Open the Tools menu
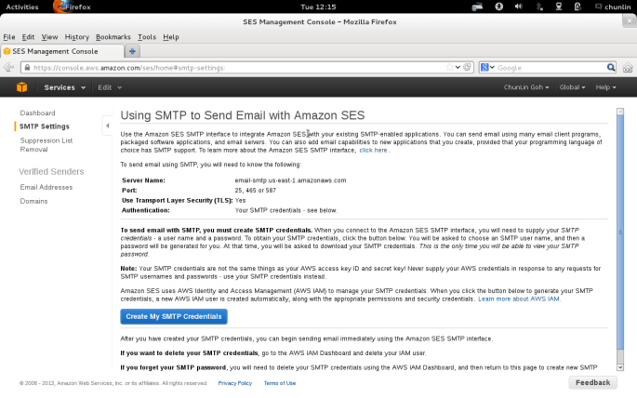The image size is (637, 398). pyautogui.click(x=147, y=37)
